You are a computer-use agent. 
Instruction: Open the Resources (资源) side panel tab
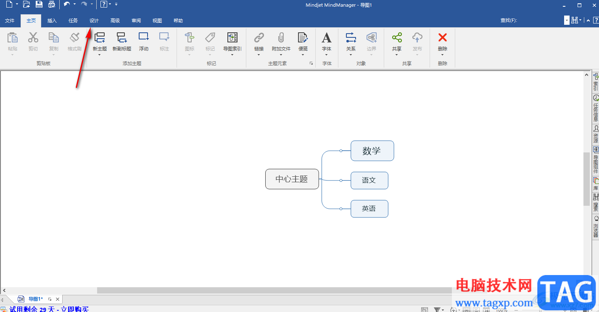click(596, 134)
